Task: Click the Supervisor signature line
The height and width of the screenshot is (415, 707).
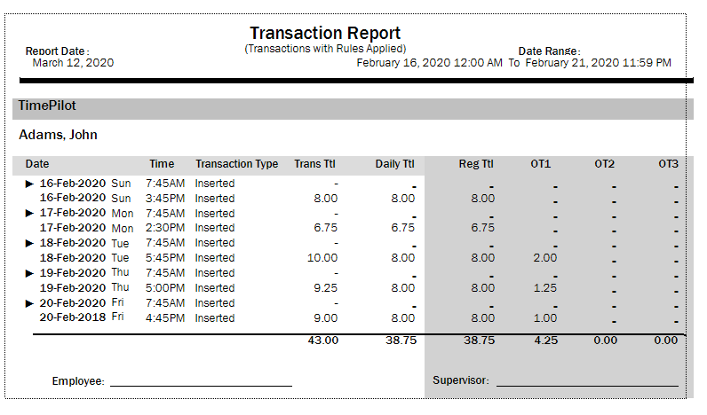Action: (586, 385)
